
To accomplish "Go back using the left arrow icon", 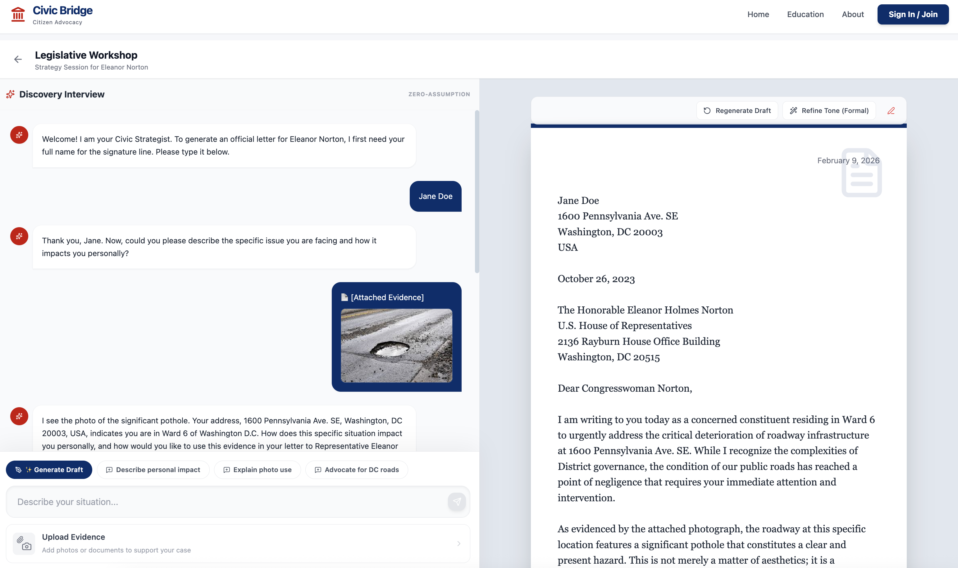I will [18, 59].
